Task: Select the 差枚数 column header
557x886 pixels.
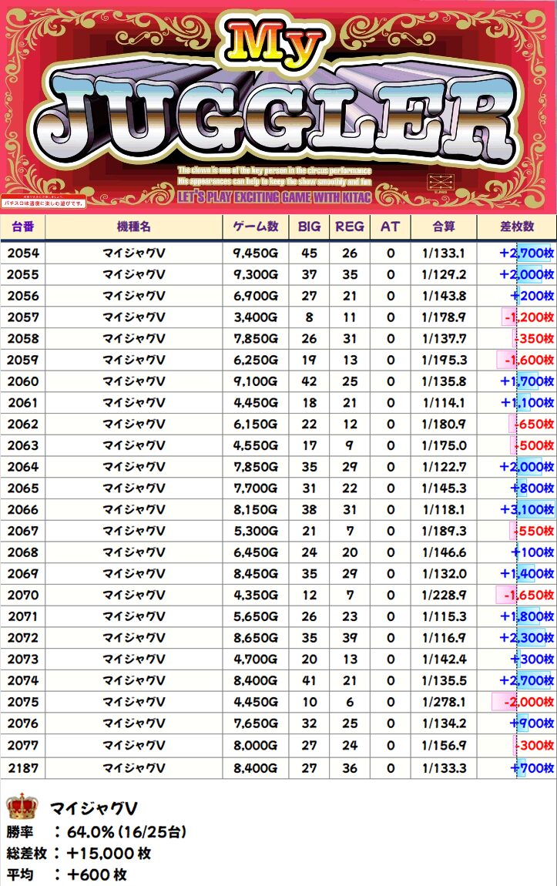Action: pyautogui.click(x=517, y=227)
